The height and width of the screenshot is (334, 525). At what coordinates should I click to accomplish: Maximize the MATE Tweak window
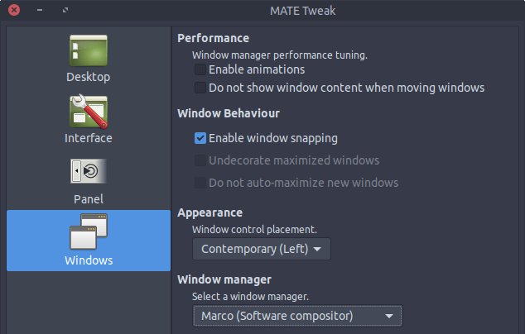point(65,10)
